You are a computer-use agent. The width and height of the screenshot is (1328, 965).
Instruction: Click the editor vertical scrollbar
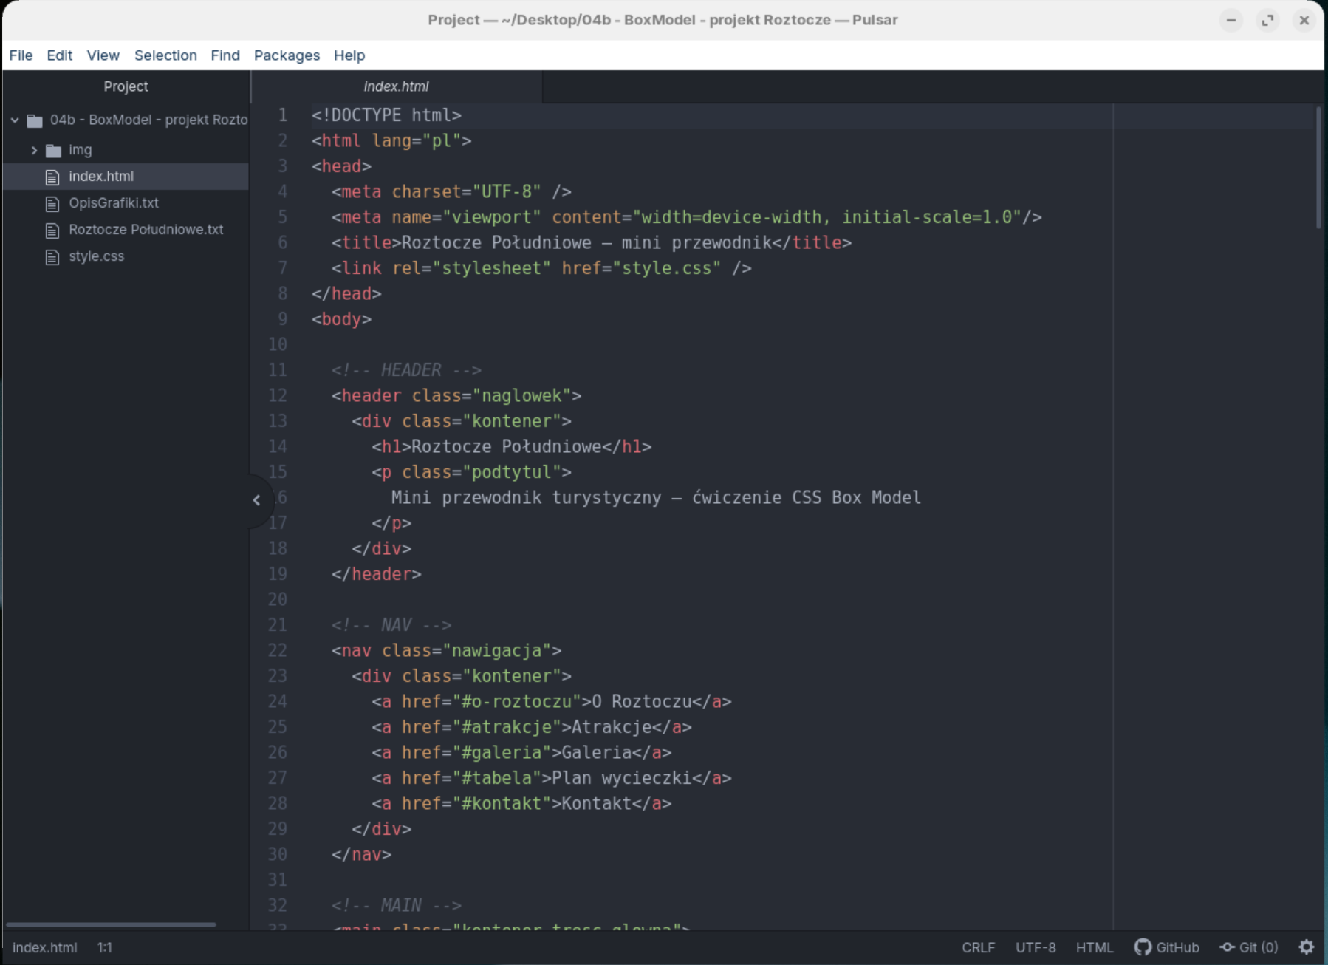click(1318, 168)
